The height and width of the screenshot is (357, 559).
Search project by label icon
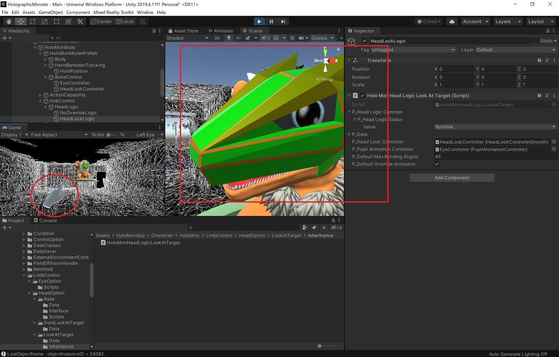point(314,227)
